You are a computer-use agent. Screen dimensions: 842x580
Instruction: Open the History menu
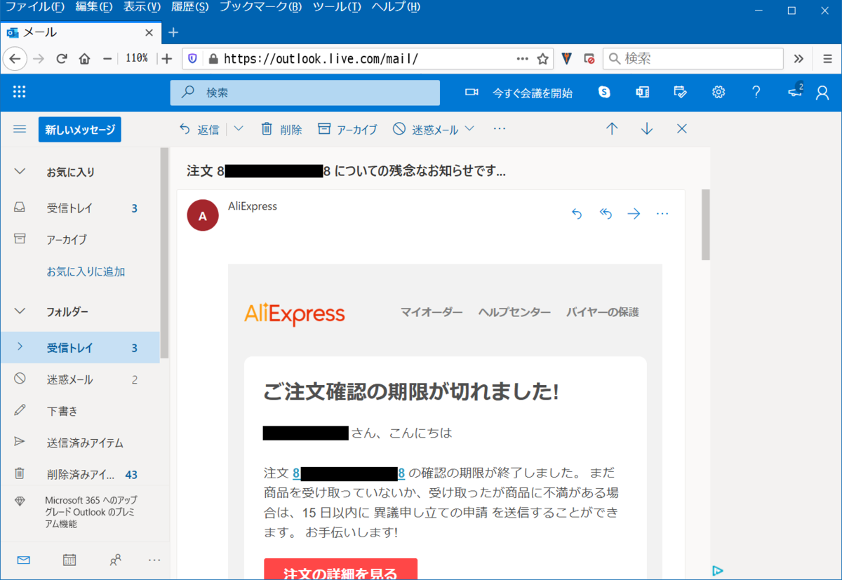point(189,7)
